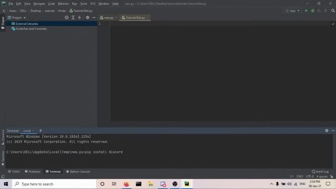
Task: Open the black terminal app in taskbar
Action: [139, 184]
